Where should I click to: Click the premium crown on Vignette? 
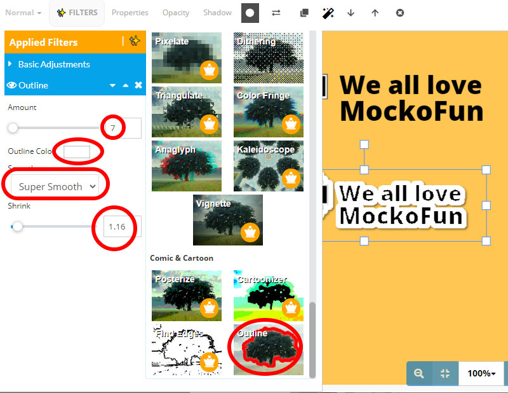pyautogui.click(x=250, y=232)
